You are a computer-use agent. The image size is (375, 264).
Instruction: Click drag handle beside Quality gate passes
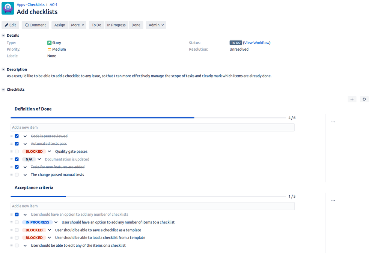[x=12, y=151]
